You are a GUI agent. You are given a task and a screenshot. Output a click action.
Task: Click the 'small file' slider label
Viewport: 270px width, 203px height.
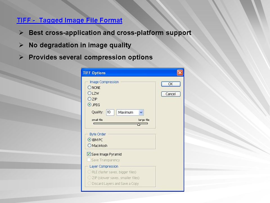point(97,120)
